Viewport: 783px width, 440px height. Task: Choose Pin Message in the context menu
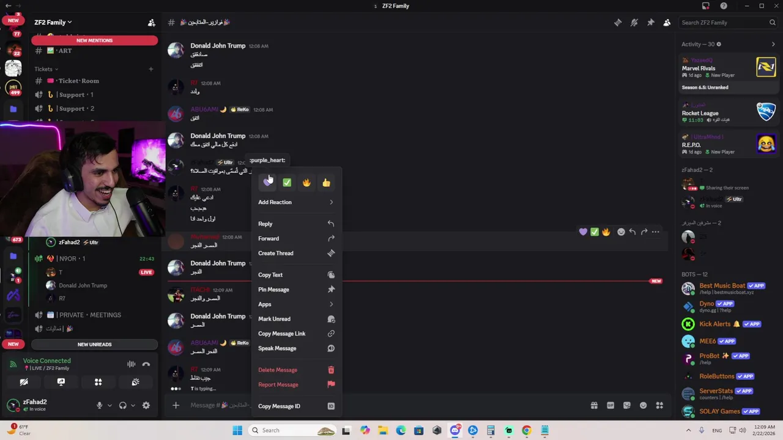point(296,290)
